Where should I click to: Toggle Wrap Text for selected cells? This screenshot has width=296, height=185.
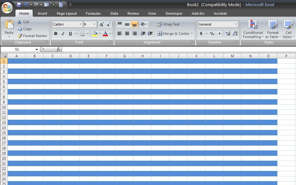pyautogui.click(x=169, y=24)
